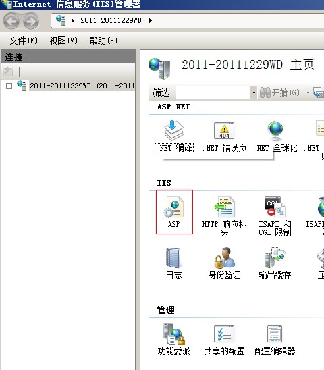Open the 身份验证 authentication icon
The width and height of the screenshot is (324, 370).
tap(224, 258)
